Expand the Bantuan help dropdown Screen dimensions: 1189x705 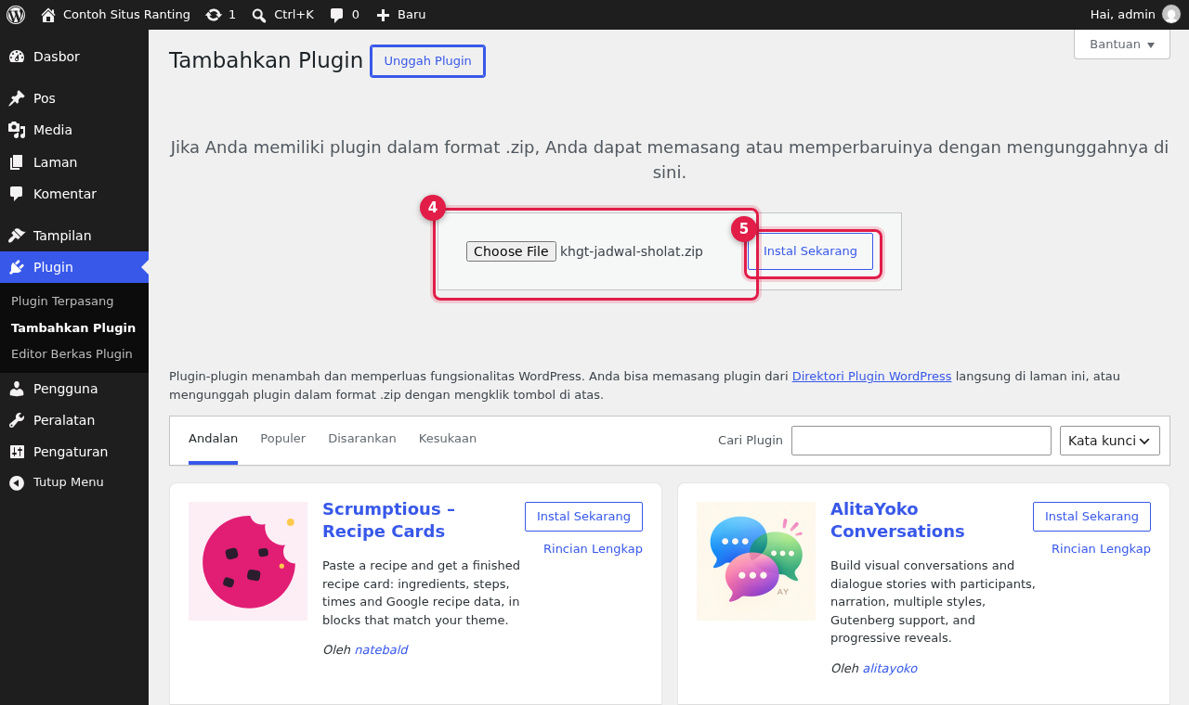point(1122,44)
